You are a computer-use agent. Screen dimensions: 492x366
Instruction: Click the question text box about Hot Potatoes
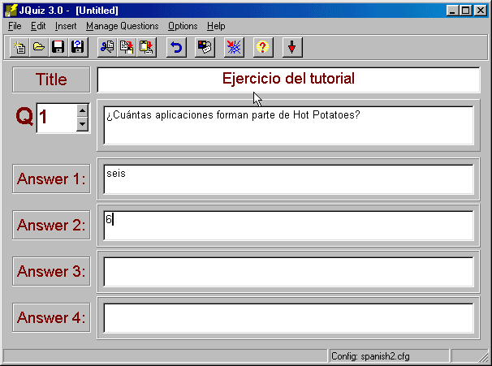click(288, 125)
